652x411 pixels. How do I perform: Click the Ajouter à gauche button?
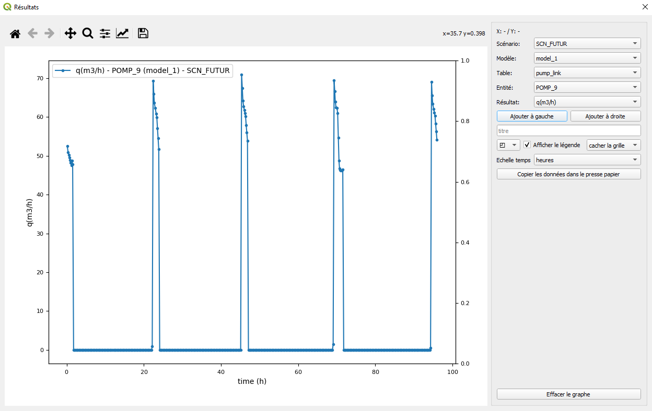[x=532, y=116]
